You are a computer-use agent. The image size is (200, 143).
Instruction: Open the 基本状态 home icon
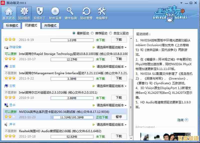[9, 12]
